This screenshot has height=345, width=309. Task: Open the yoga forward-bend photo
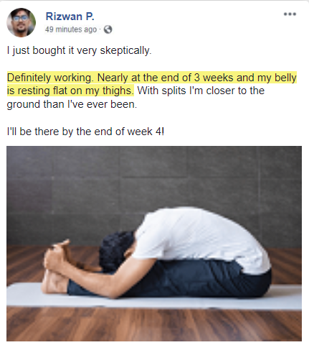tap(154, 244)
